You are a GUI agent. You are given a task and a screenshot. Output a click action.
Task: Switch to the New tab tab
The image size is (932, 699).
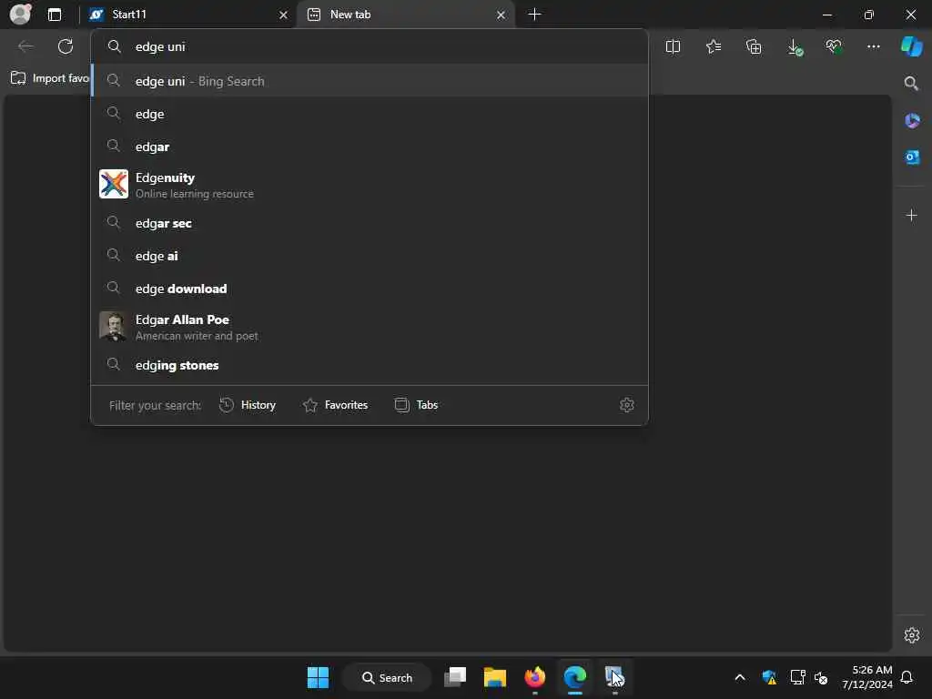click(405, 15)
